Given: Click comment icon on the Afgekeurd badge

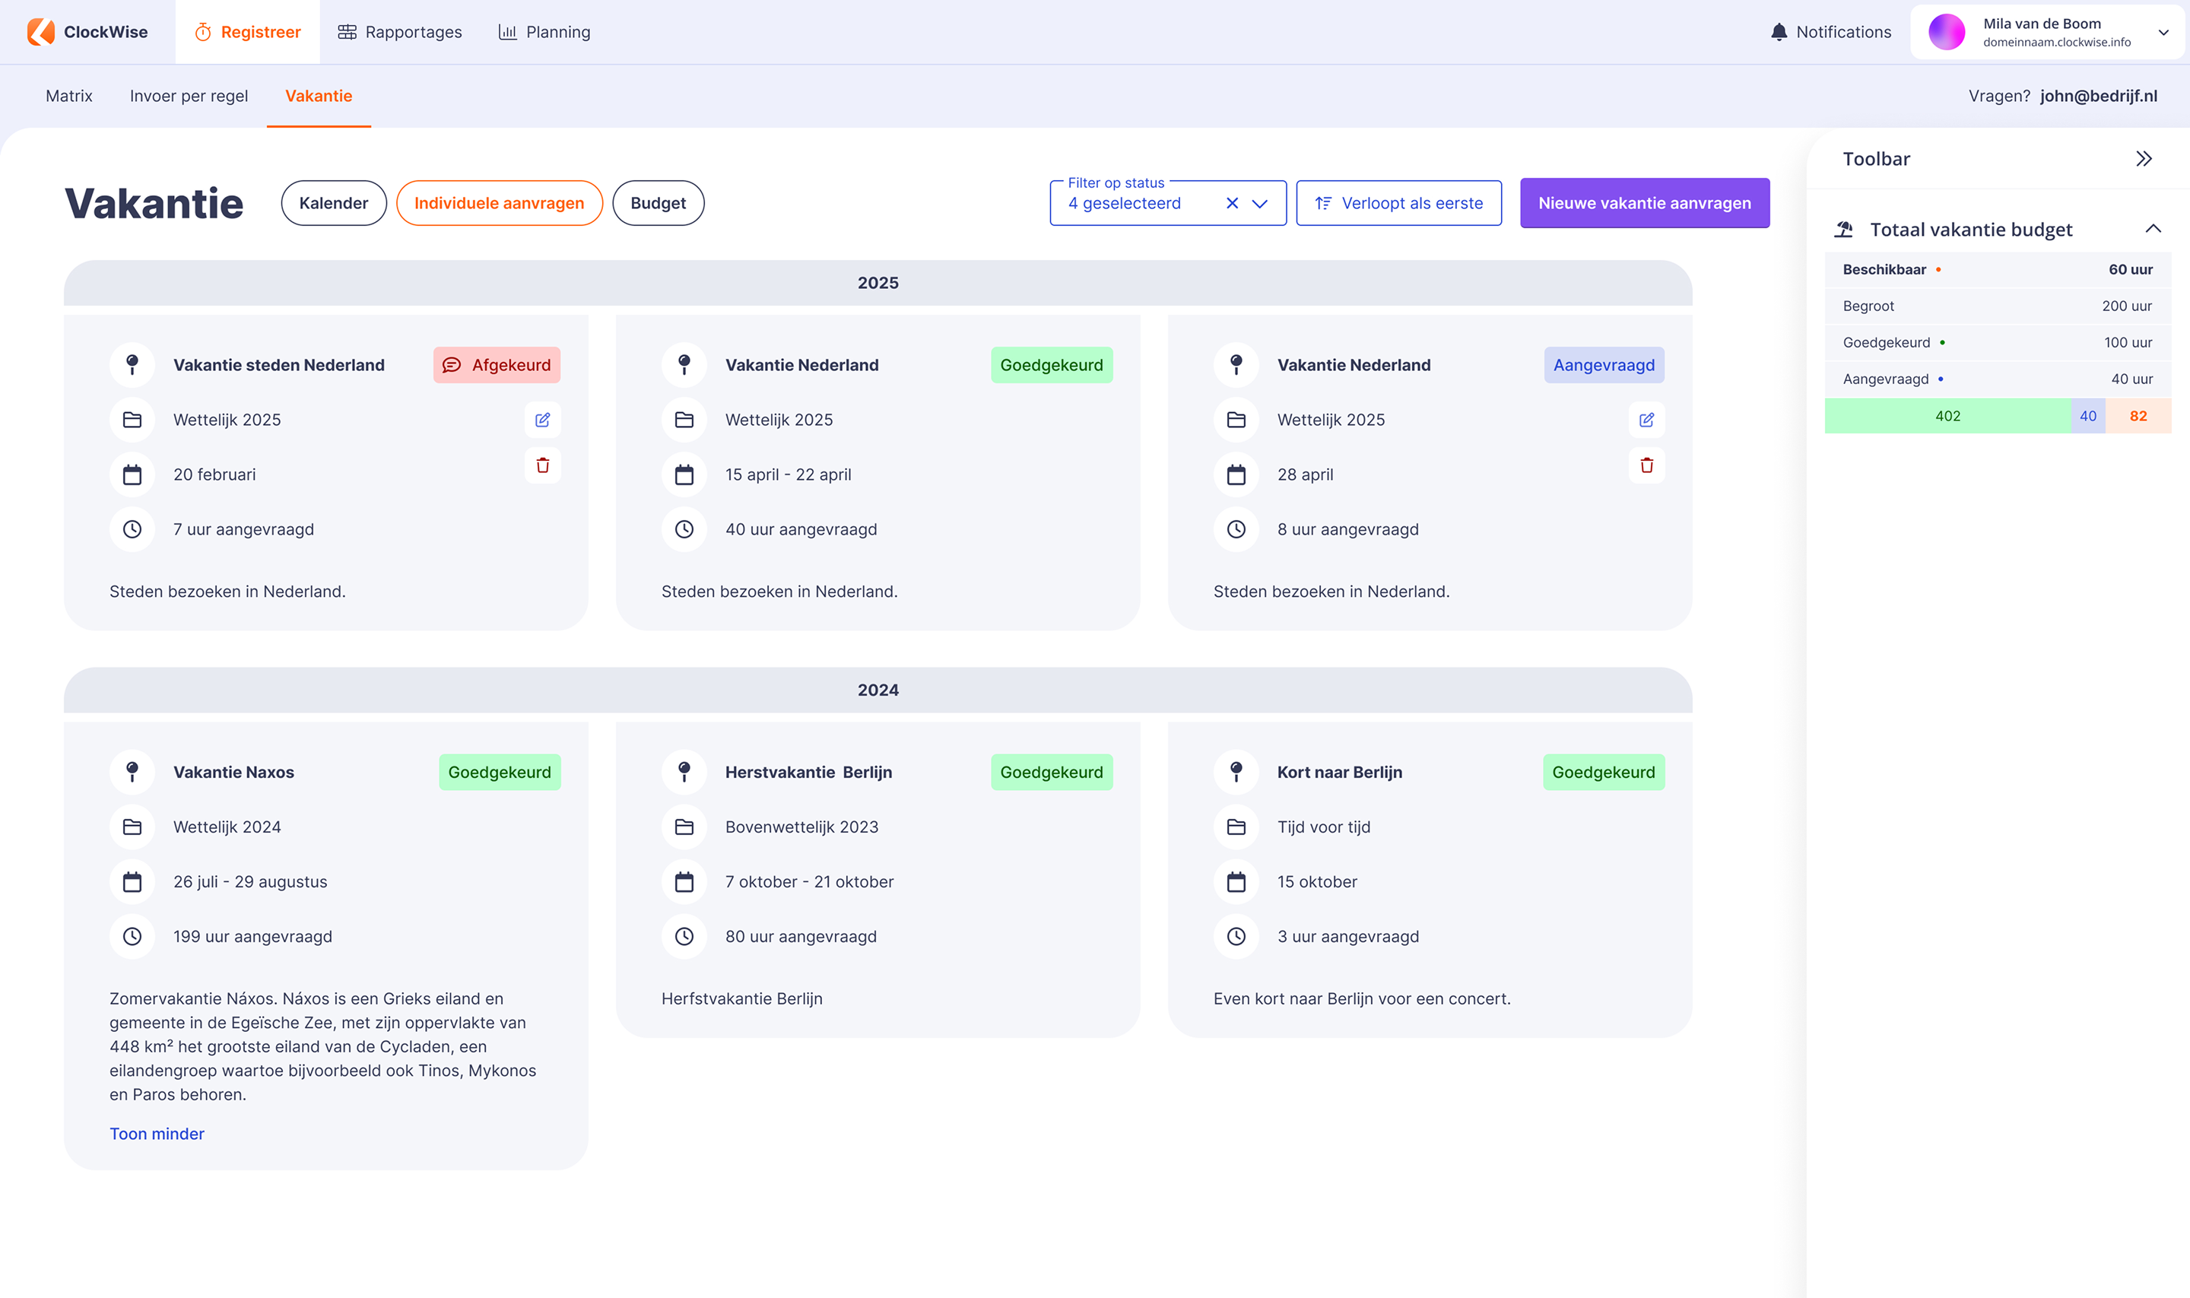Looking at the screenshot, I should [x=451, y=366].
